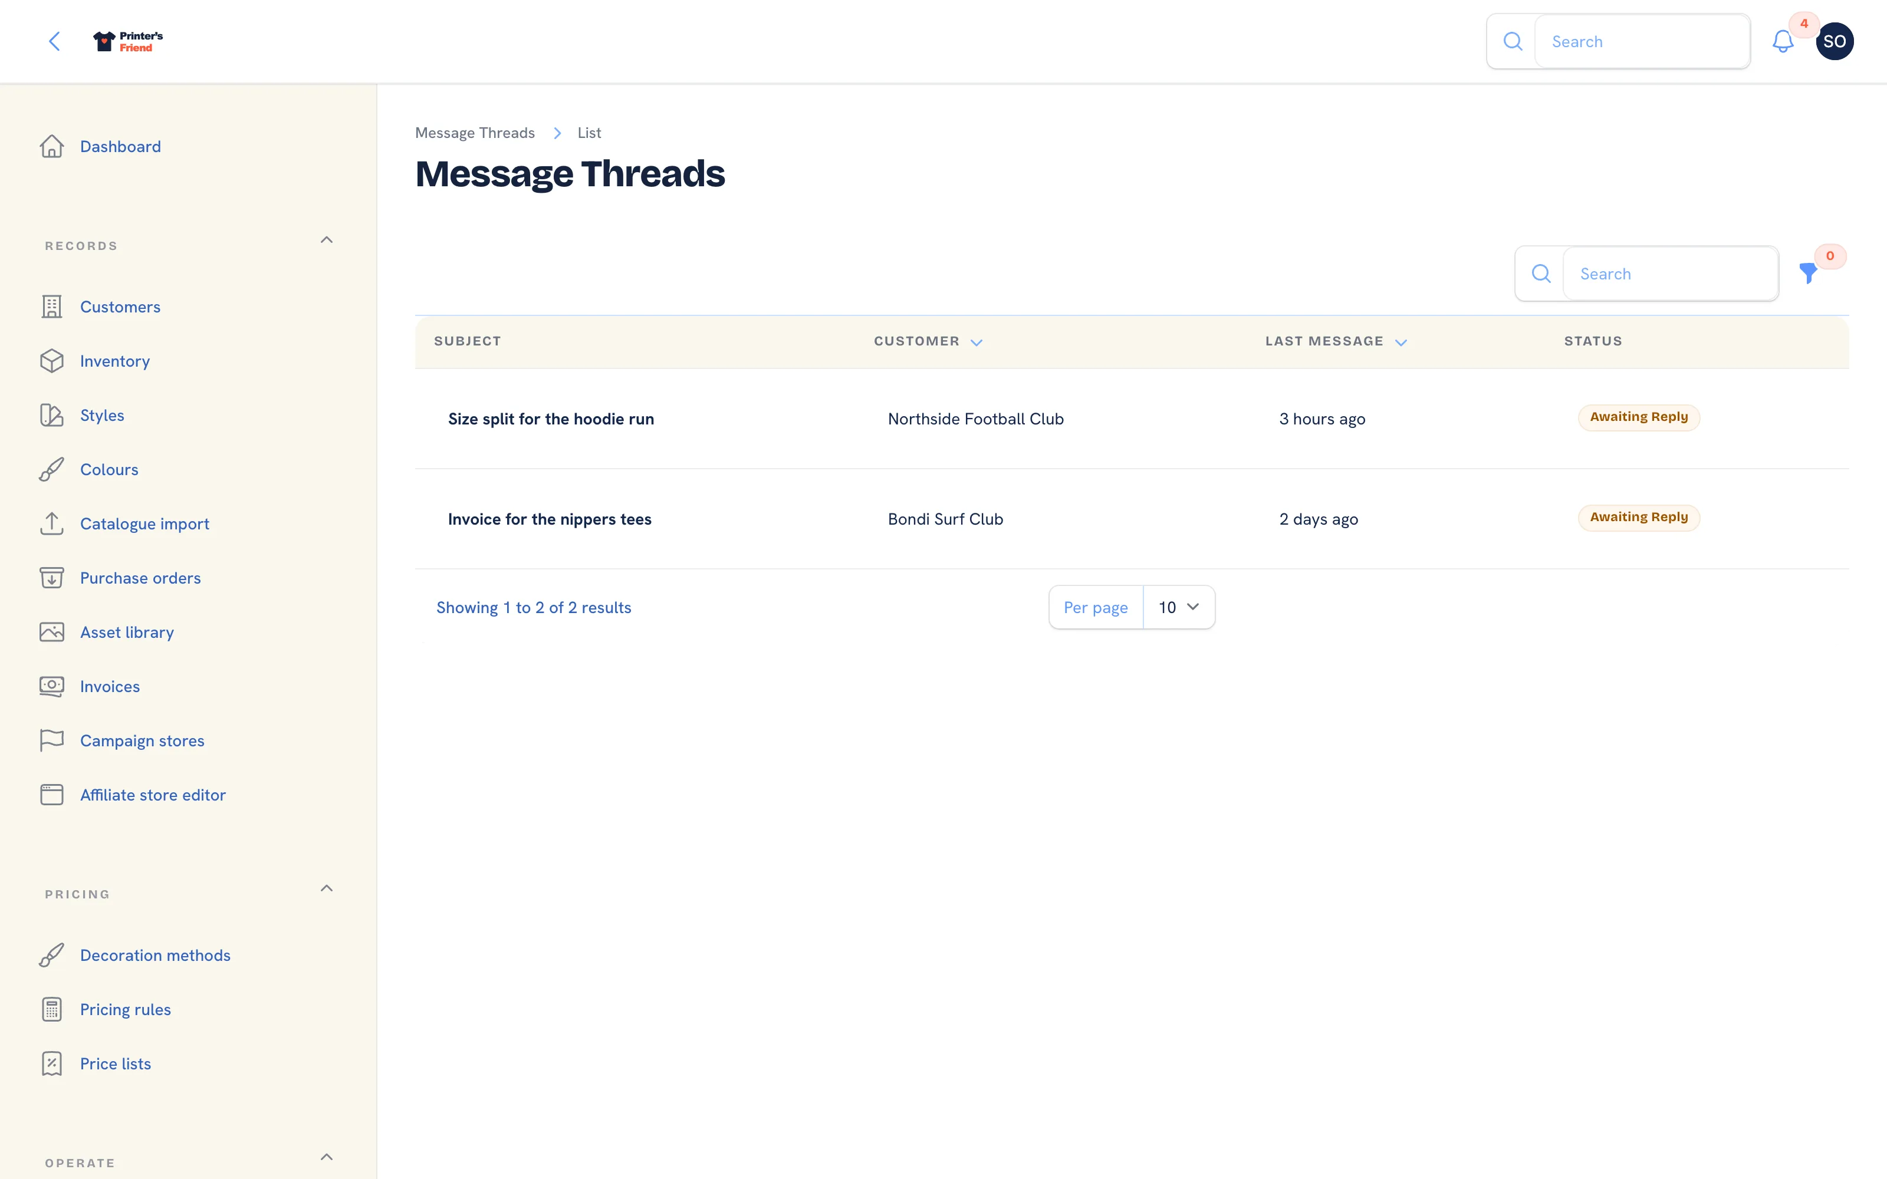The width and height of the screenshot is (1887, 1179).
Task: Open the Printer's Friend logo home
Action: point(128,41)
